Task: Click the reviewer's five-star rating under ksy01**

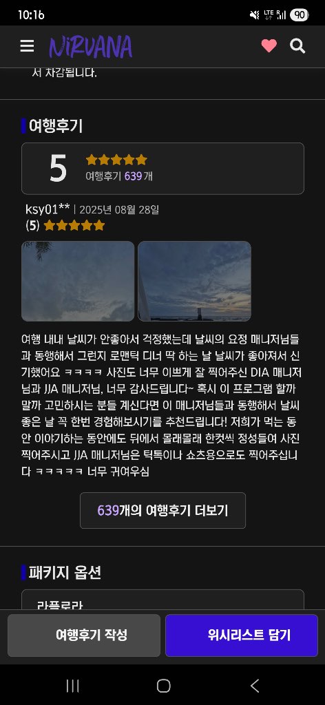Action: (x=74, y=225)
